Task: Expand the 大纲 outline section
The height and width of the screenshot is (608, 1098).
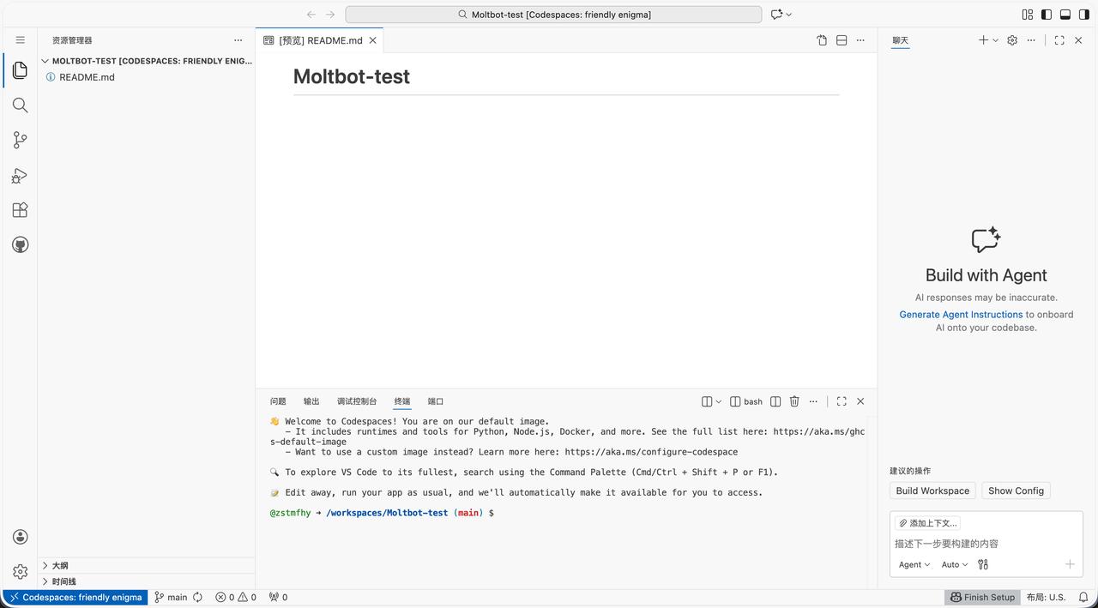Action: point(58,565)
